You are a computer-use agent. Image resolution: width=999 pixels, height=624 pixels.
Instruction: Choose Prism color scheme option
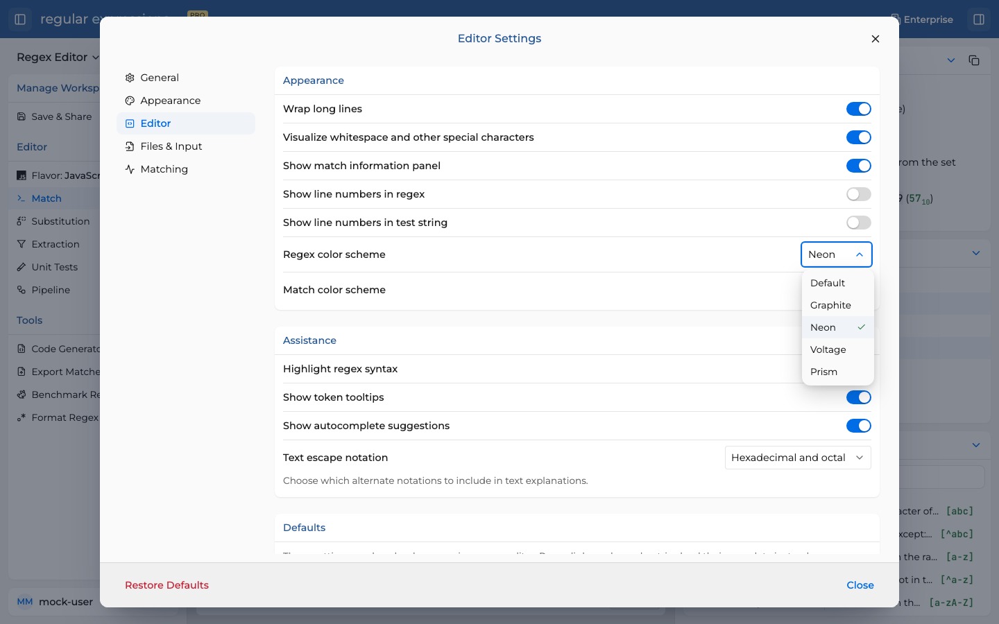(838, 372)
